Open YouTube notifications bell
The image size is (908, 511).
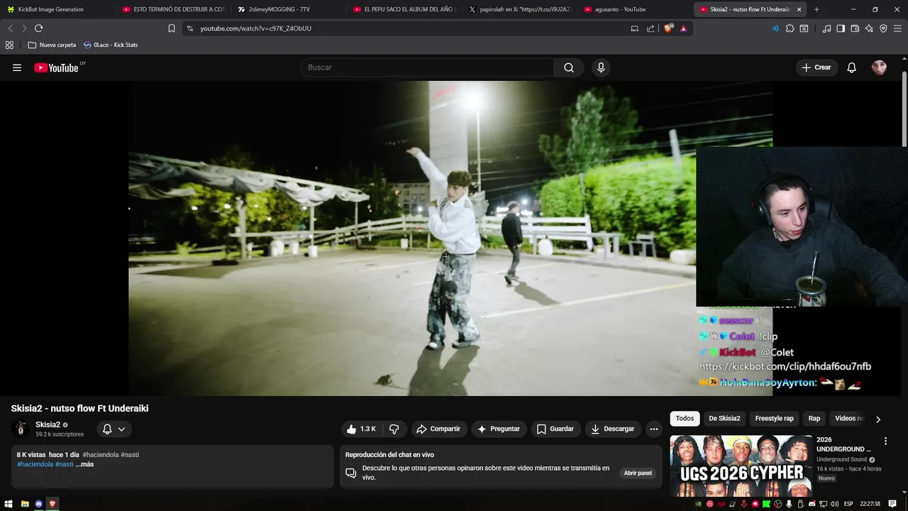pos(852,67)
